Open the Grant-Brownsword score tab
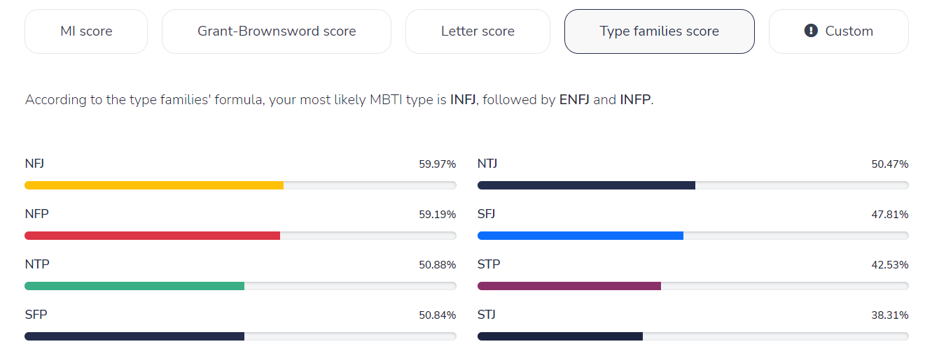This screenshot has width=932, height=358. point(277,31)
